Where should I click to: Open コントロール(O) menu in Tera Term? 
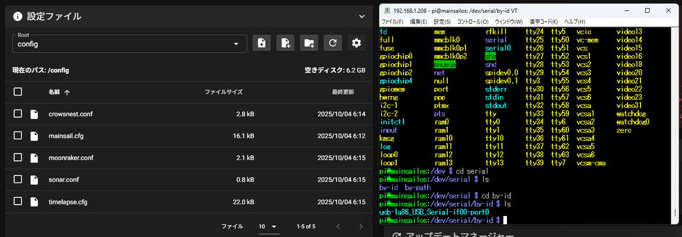pos(473,22)
